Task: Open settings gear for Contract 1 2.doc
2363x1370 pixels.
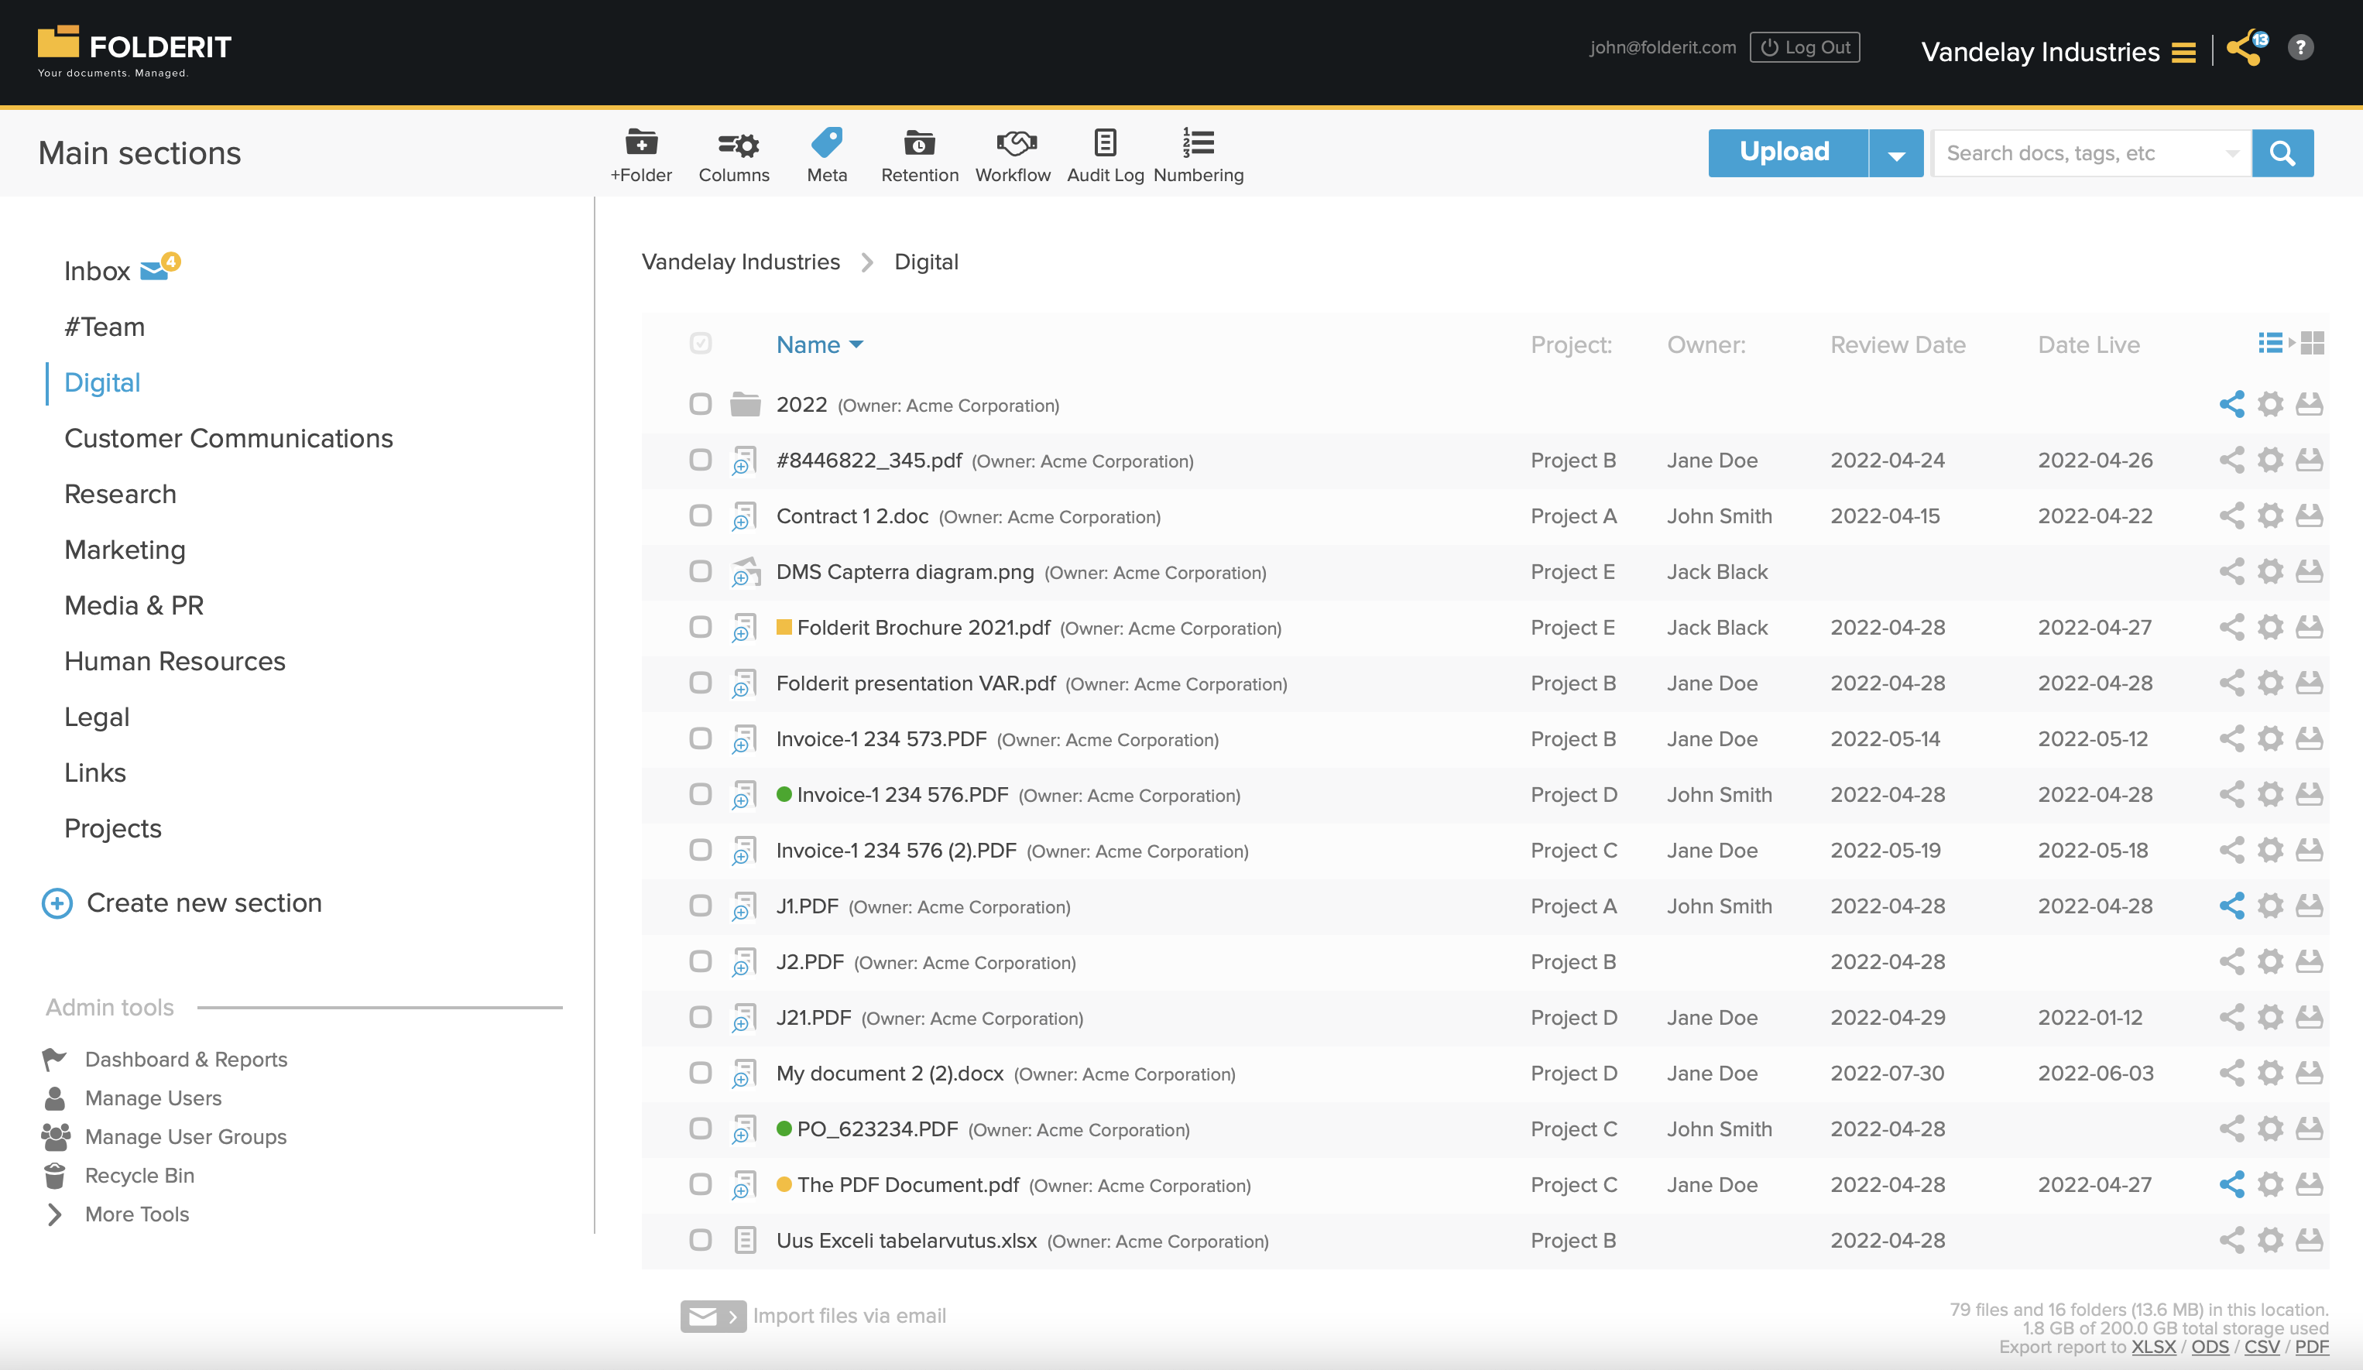Action: [x=2270, y=515]
